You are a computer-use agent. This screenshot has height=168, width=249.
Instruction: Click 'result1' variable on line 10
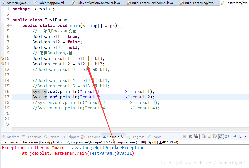click(61, 59)
